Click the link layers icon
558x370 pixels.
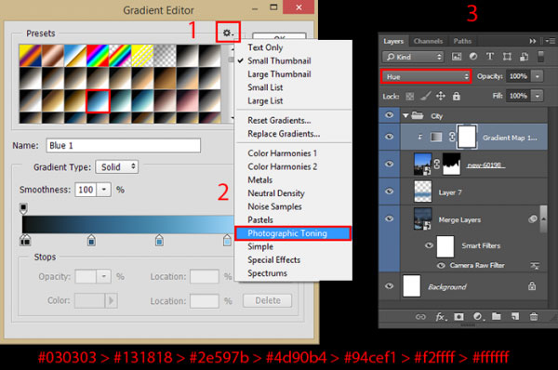pos(420,317)
